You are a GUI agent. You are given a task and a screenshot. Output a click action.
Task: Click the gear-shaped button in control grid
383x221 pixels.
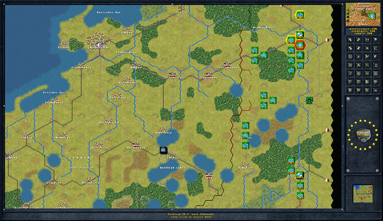350,57
